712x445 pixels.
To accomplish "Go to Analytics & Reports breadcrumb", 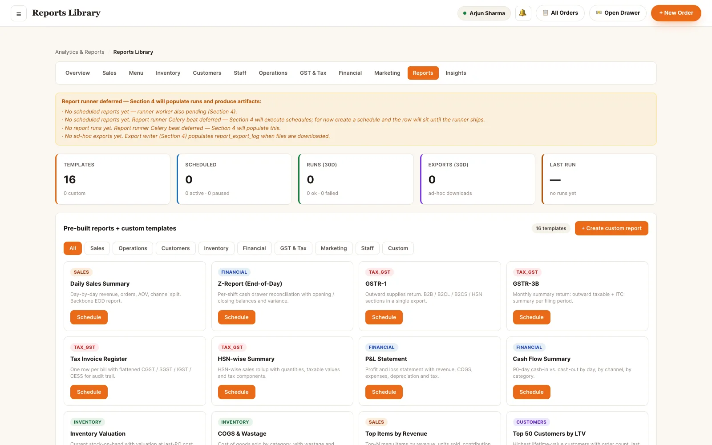I will click(80, 52).
